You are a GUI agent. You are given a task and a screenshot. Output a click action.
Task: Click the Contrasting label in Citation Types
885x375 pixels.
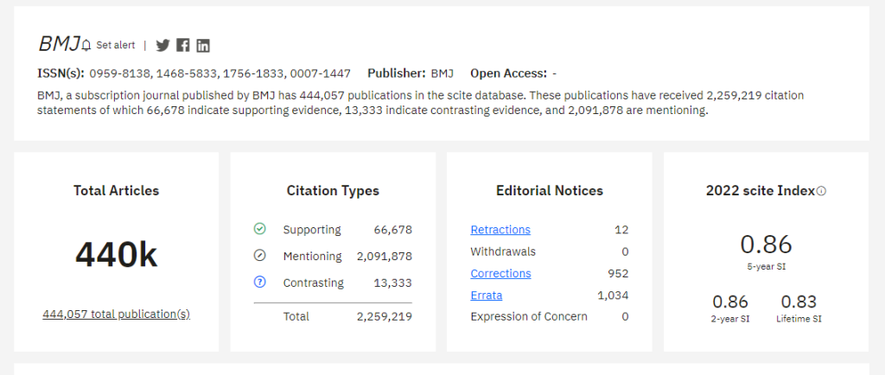click(x=313, y=283)
